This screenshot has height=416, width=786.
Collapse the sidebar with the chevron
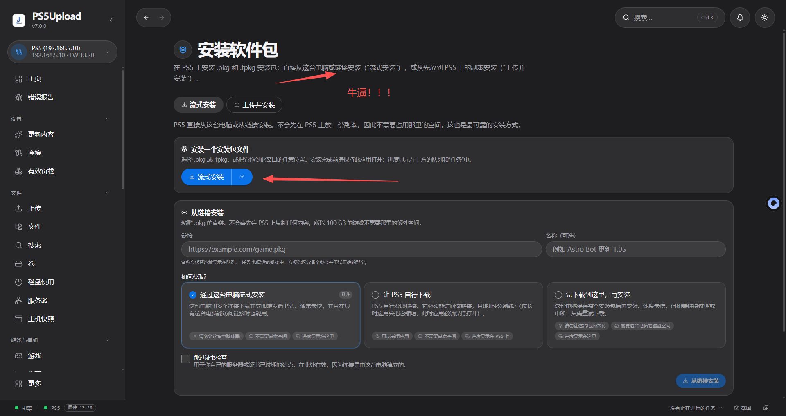pyautogui.click(x=111, y=20)
